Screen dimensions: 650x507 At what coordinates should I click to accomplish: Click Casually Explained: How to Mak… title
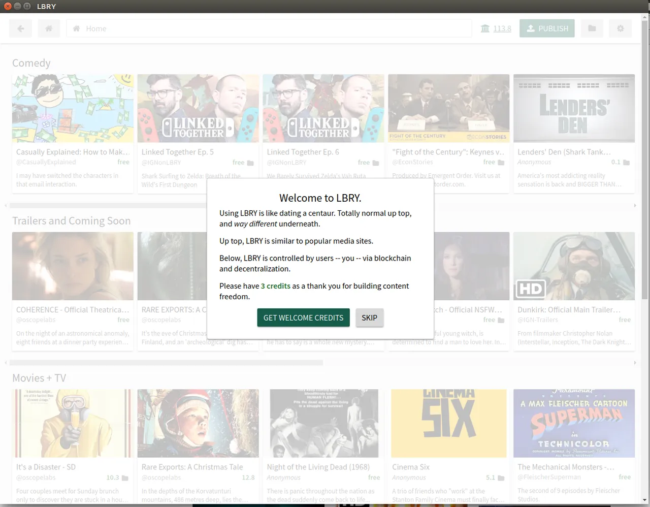coord(73,152)
